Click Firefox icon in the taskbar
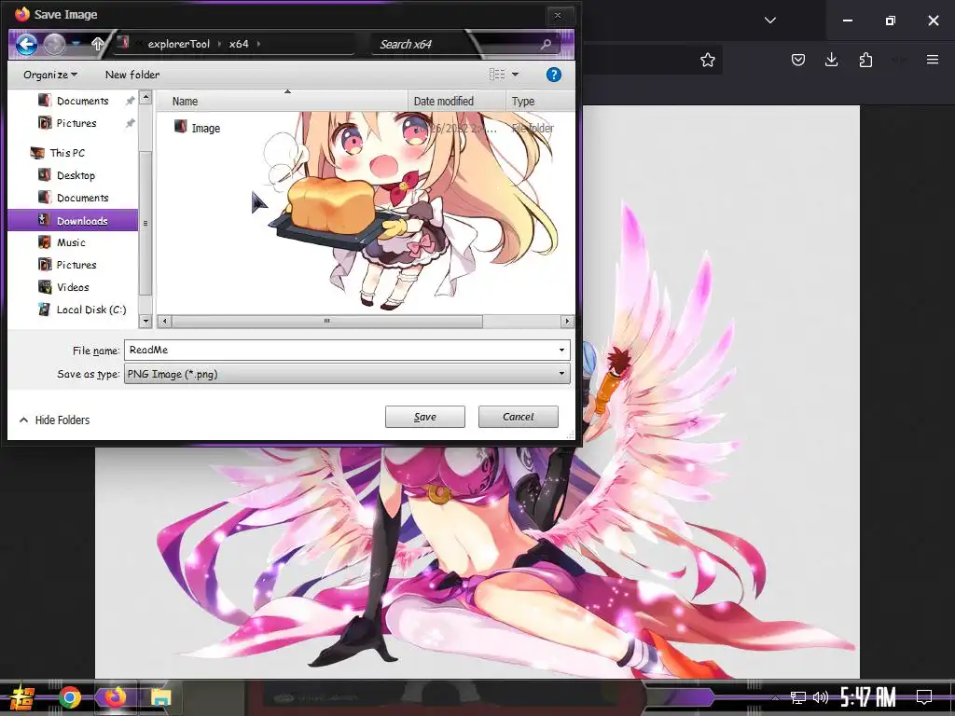This screenshot has width=955, height=716. [x=115, y=697]
